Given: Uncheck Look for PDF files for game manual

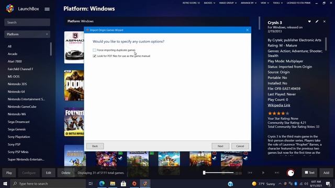Looking at the screenshot, I should point(94,56).
